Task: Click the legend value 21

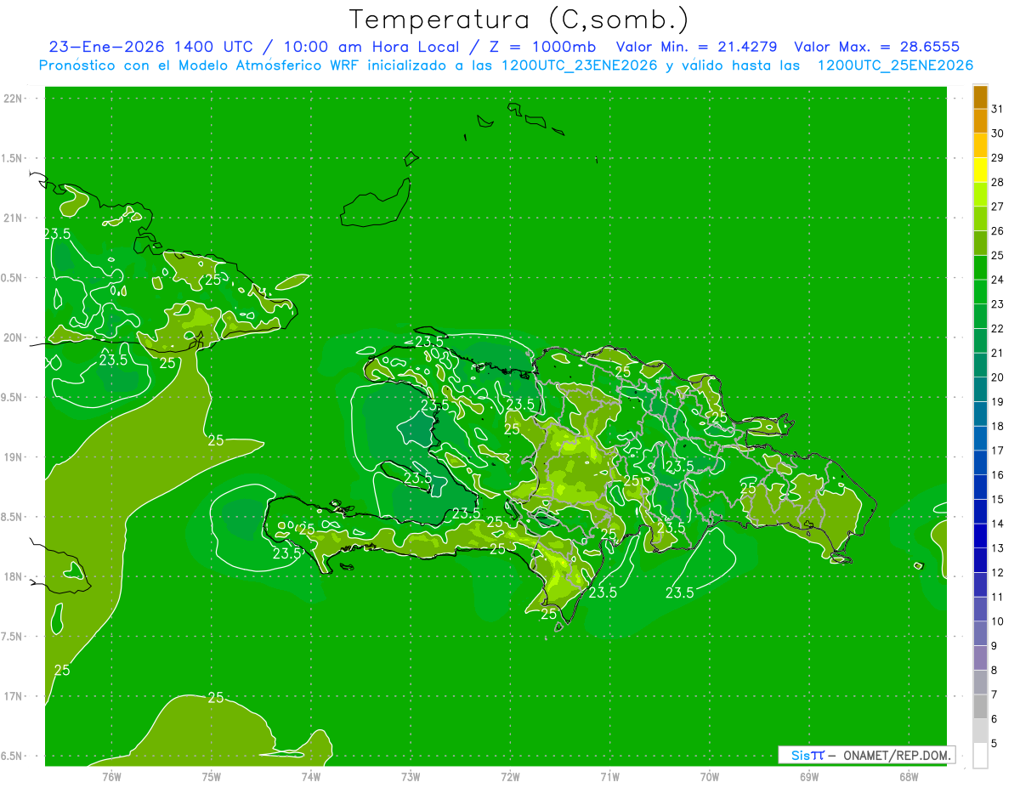Action: tap(997, 353)
